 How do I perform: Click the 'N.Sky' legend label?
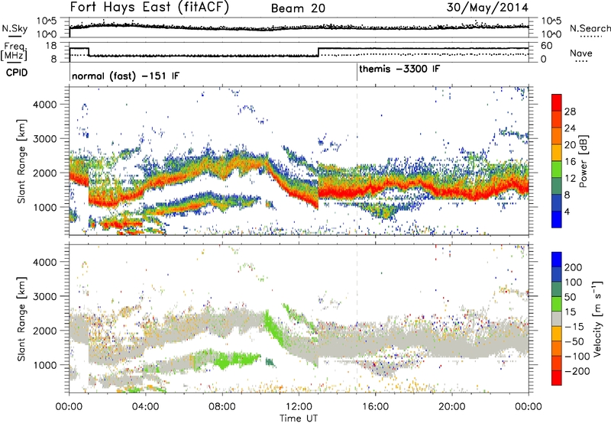(x=15, y=28)
